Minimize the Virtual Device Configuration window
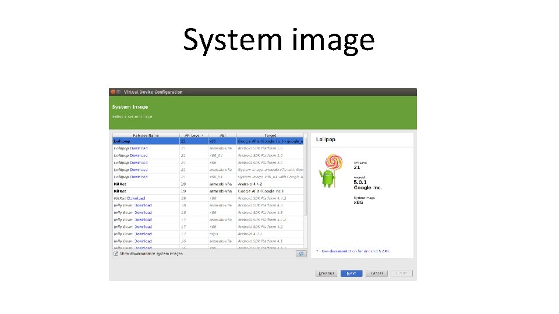The height and width of the screenshot is (314, 559). point(119,92)
